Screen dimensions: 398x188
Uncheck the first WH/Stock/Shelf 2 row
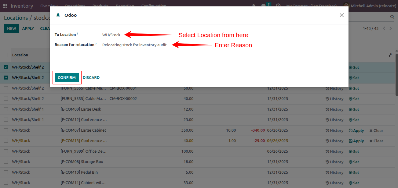pos(6,67)
